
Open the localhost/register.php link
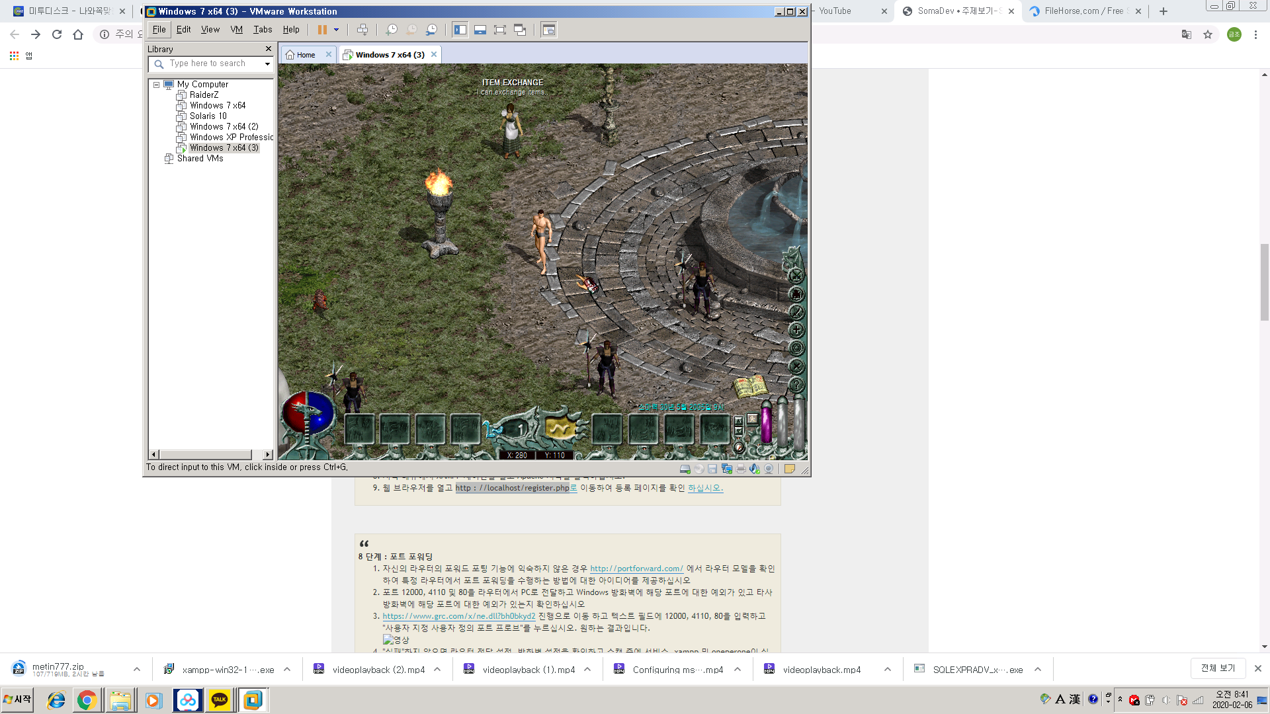tap(513, 488)
